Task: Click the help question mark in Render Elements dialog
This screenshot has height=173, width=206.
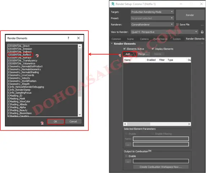Action: click(x=68, y=38)
